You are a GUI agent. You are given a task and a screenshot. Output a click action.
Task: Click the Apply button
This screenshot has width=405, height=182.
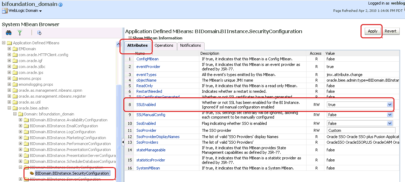click(x=372, y=31)
